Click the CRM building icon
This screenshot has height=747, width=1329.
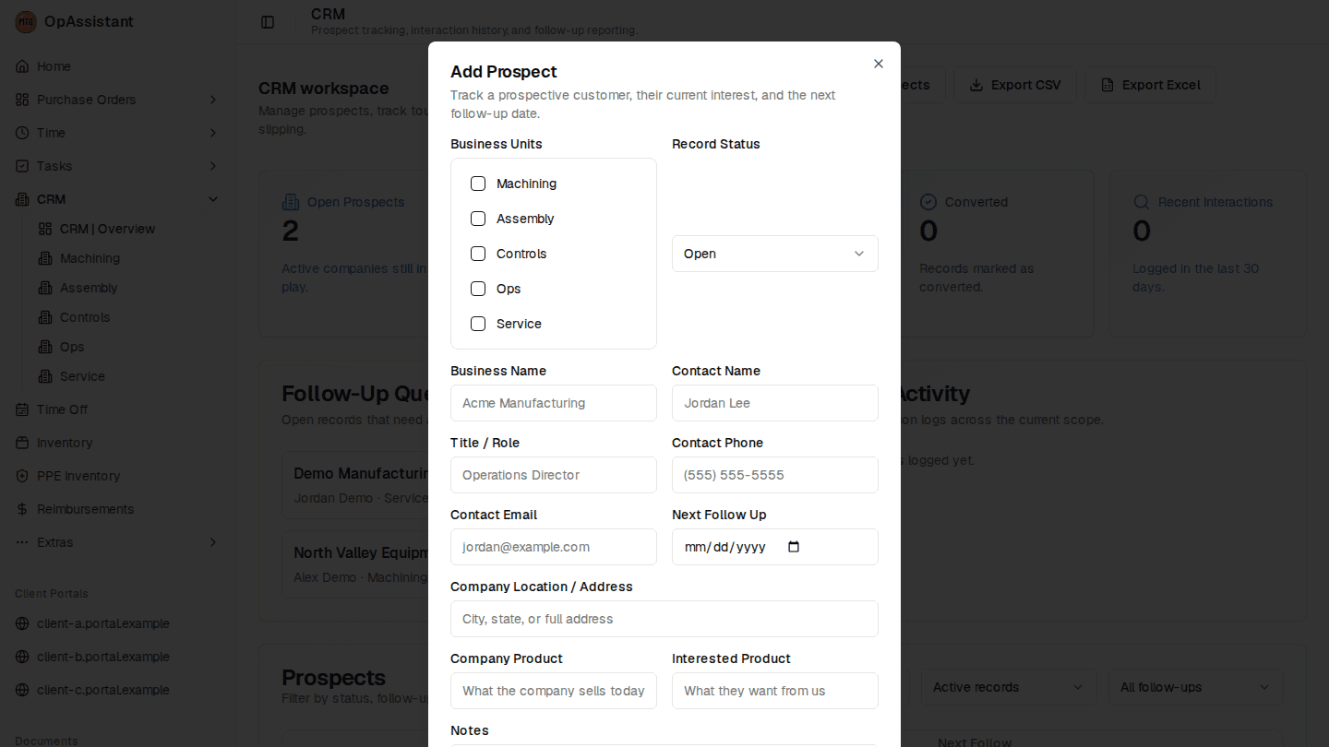(x=22, y=199)
